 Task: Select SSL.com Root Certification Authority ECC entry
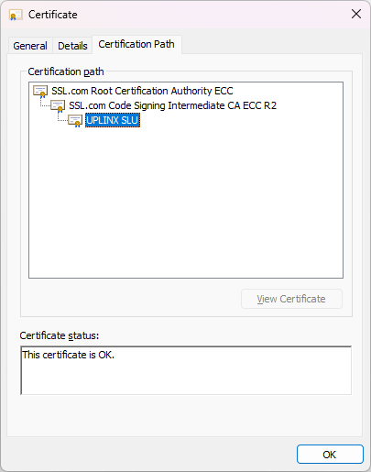[x=142, y=91]
